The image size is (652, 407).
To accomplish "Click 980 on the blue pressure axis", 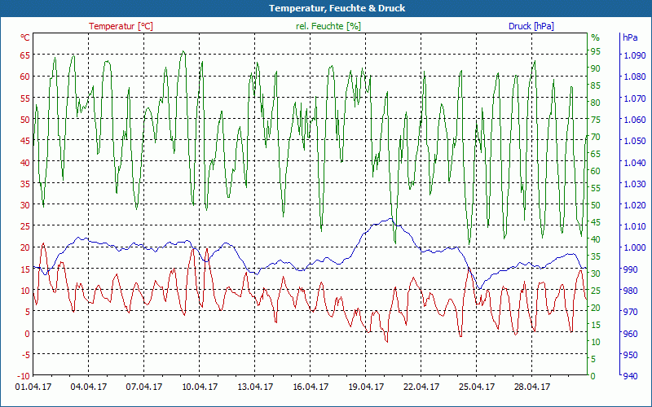I will click(630, 291).
